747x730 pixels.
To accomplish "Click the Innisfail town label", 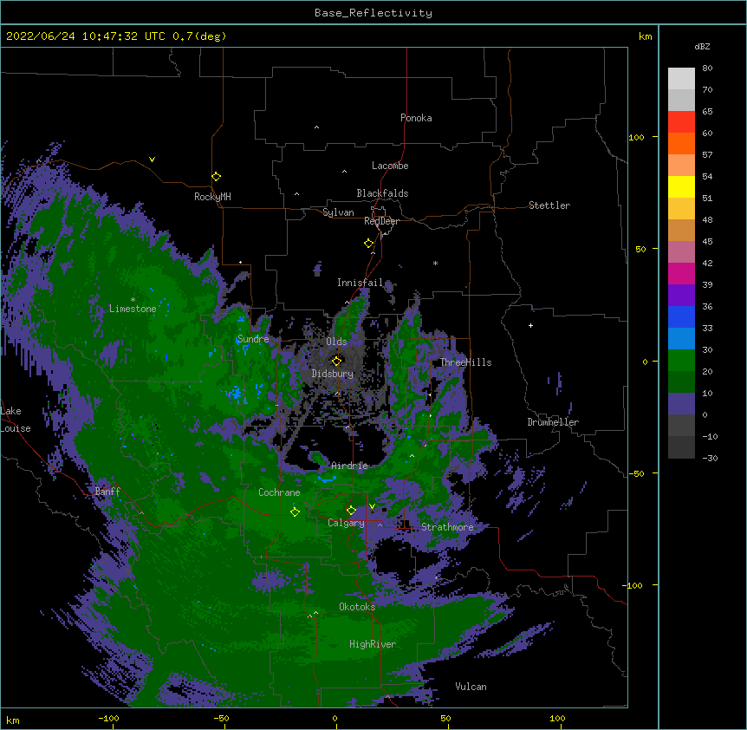I will click(x=360, y=283).
